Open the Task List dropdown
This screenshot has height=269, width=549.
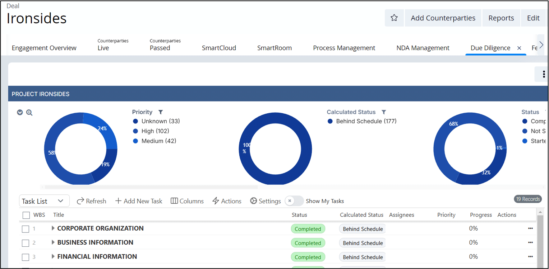[44, 201]
